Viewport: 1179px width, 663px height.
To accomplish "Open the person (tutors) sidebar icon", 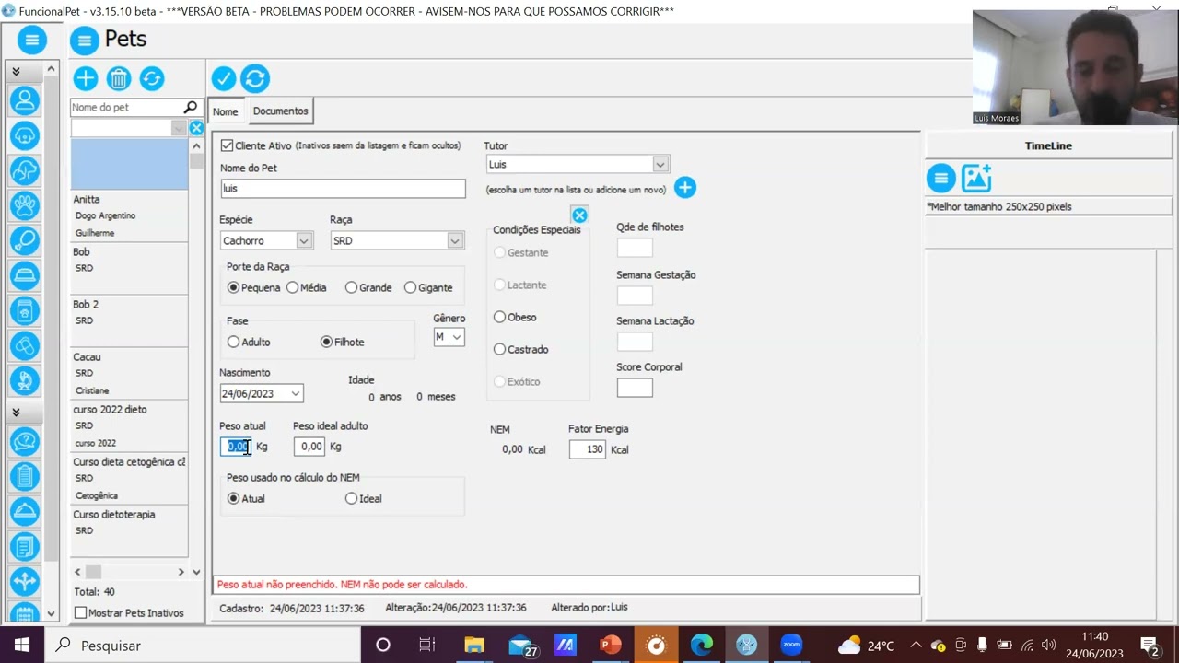I will (x=25, y=99).
